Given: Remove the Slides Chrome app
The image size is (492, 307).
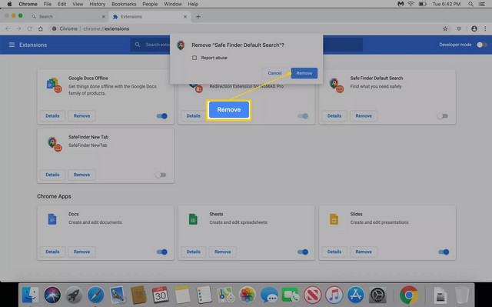Looking at the screenshot, I should pos(364,252).
